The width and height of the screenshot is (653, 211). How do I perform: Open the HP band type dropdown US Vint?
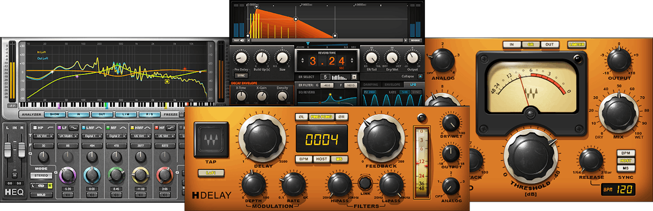pyautogui.click(x=43, y=136)
